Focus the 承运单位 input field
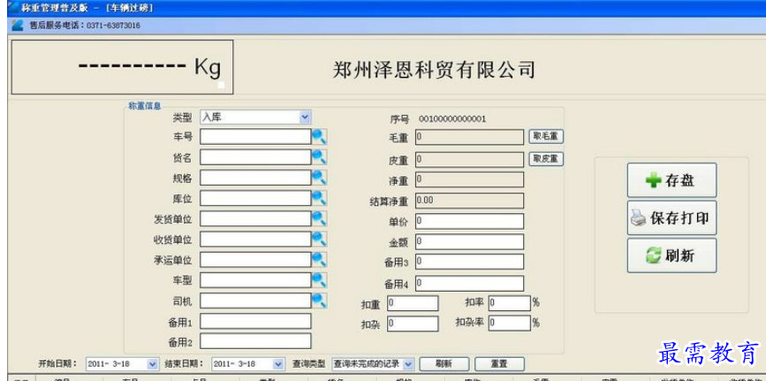Viewport: 766px width, 381px height. (x=255, y=259)
